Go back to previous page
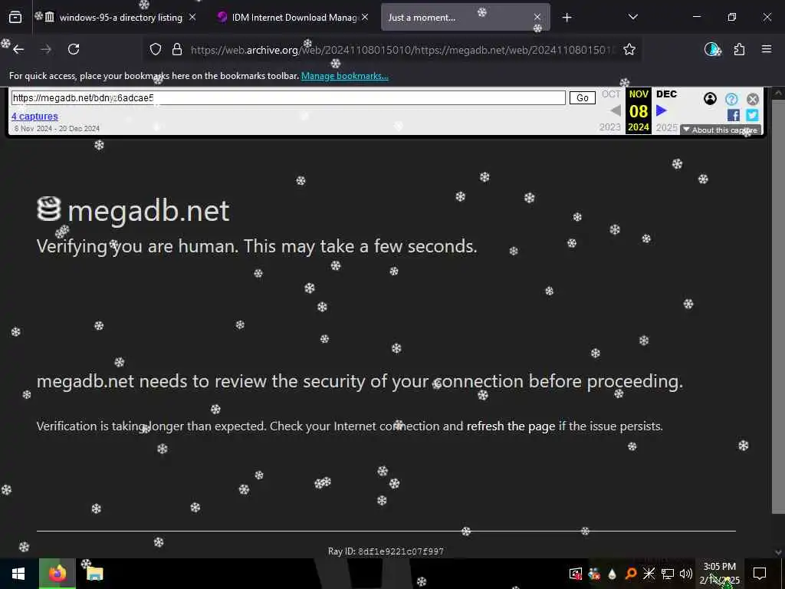 point(18,49)
